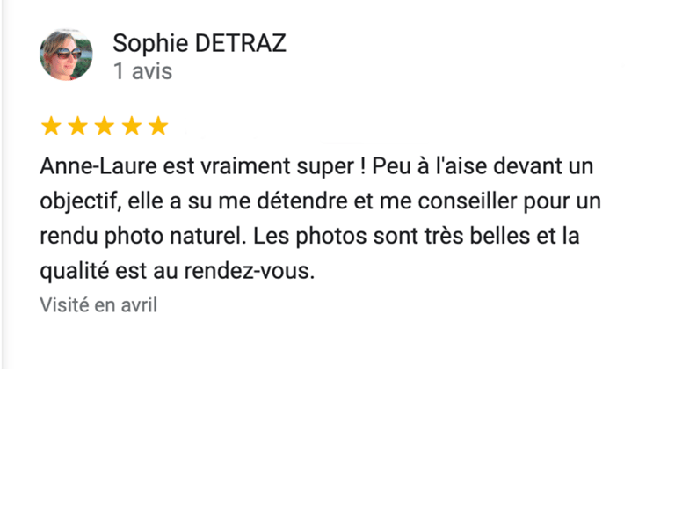Click "Les photos sont très belles" text
The height and width of the screenshot is (512, 675).
(391, 236)
